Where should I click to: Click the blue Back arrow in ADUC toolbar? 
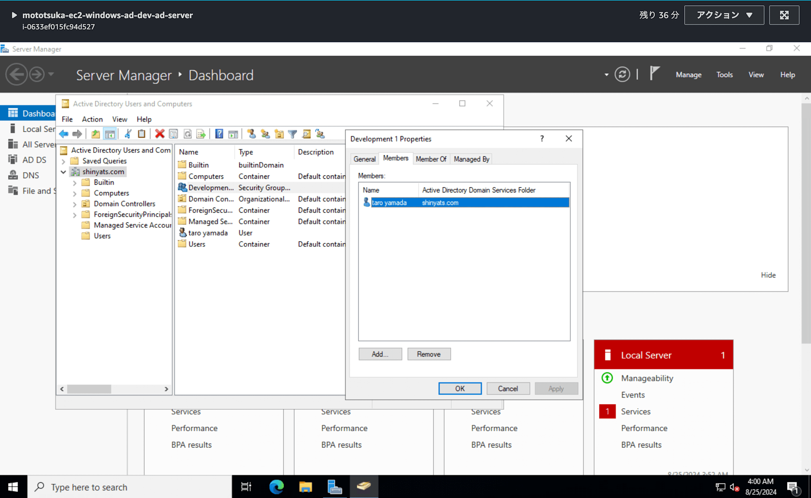coord(64,134)
